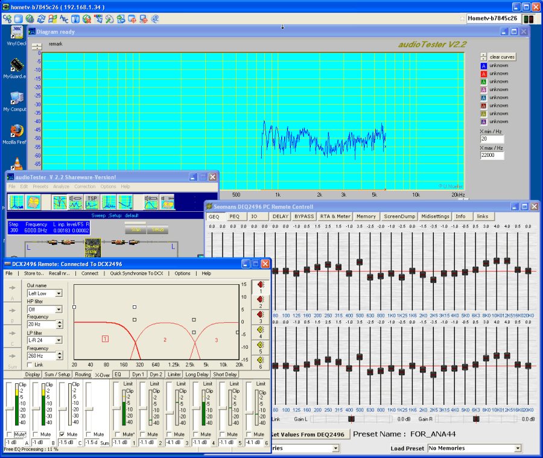
Task: Increase the HP filter 20 Hz frequency stepper
Action: 60,323
